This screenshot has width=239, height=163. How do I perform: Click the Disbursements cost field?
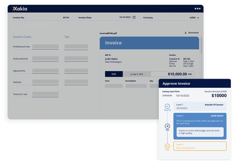46,59
